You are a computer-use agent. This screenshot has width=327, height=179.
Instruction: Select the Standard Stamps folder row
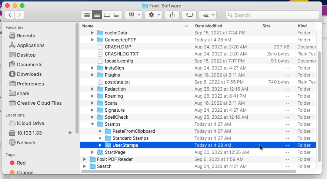coord(198,138)
